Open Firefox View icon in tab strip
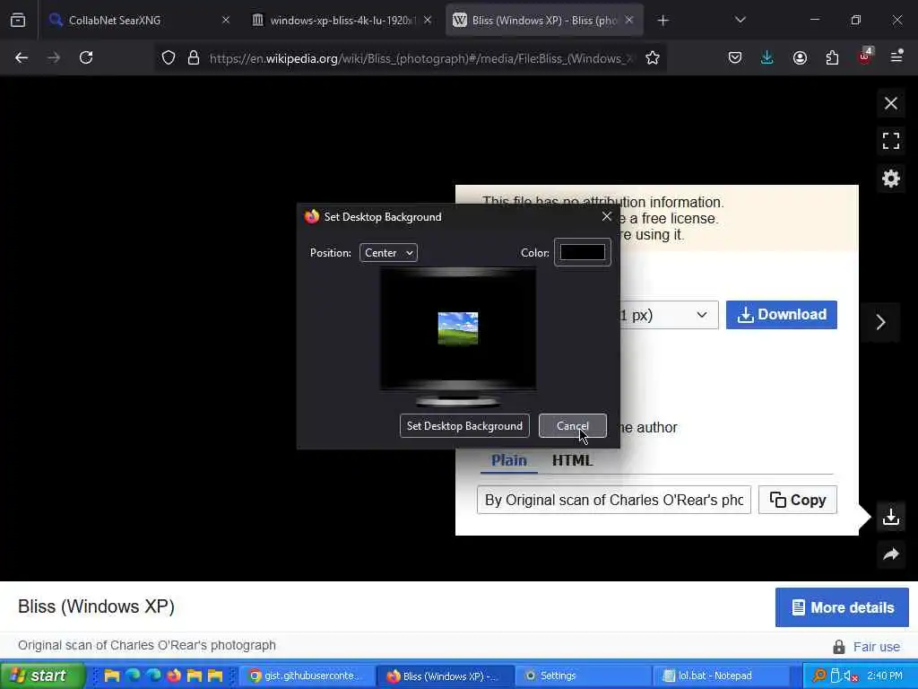Screen dimensions: 918x689 pos(18,20)
